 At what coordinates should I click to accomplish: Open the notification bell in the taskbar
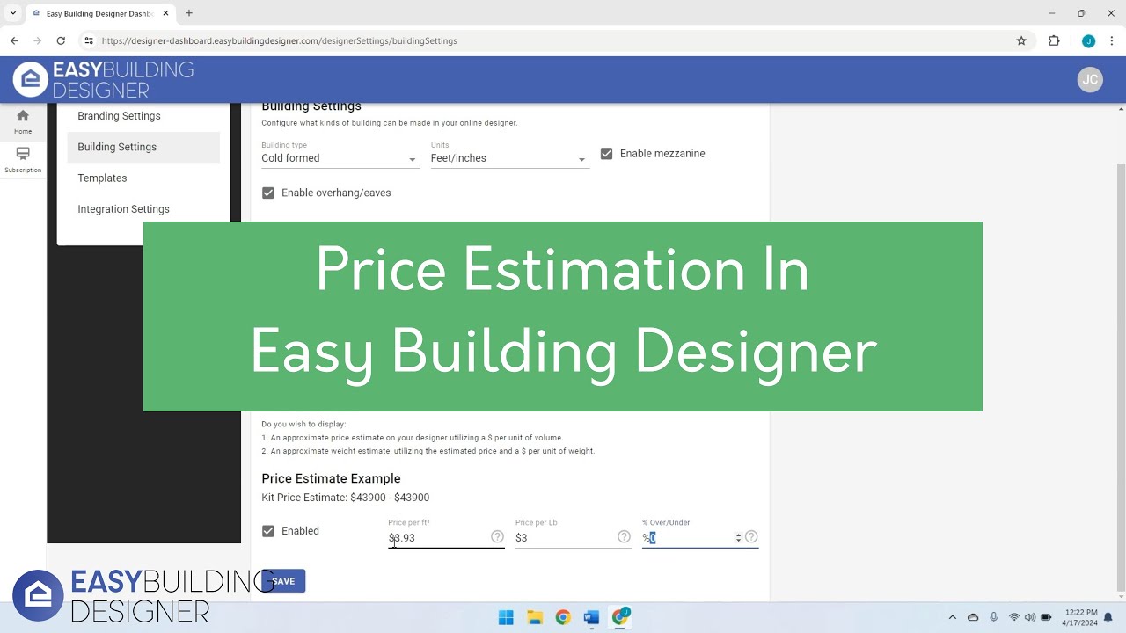[x=1108, y=617]
